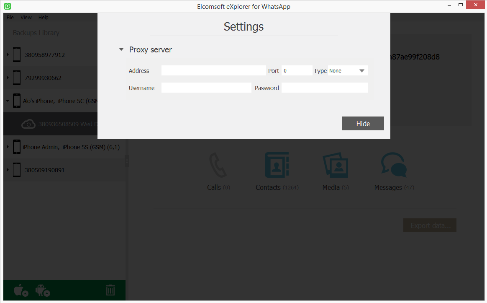Image resolution: width=487 pixels, height=303 pixels.
Task: Collapse the Proxy server section
Action: coord(121,49)
